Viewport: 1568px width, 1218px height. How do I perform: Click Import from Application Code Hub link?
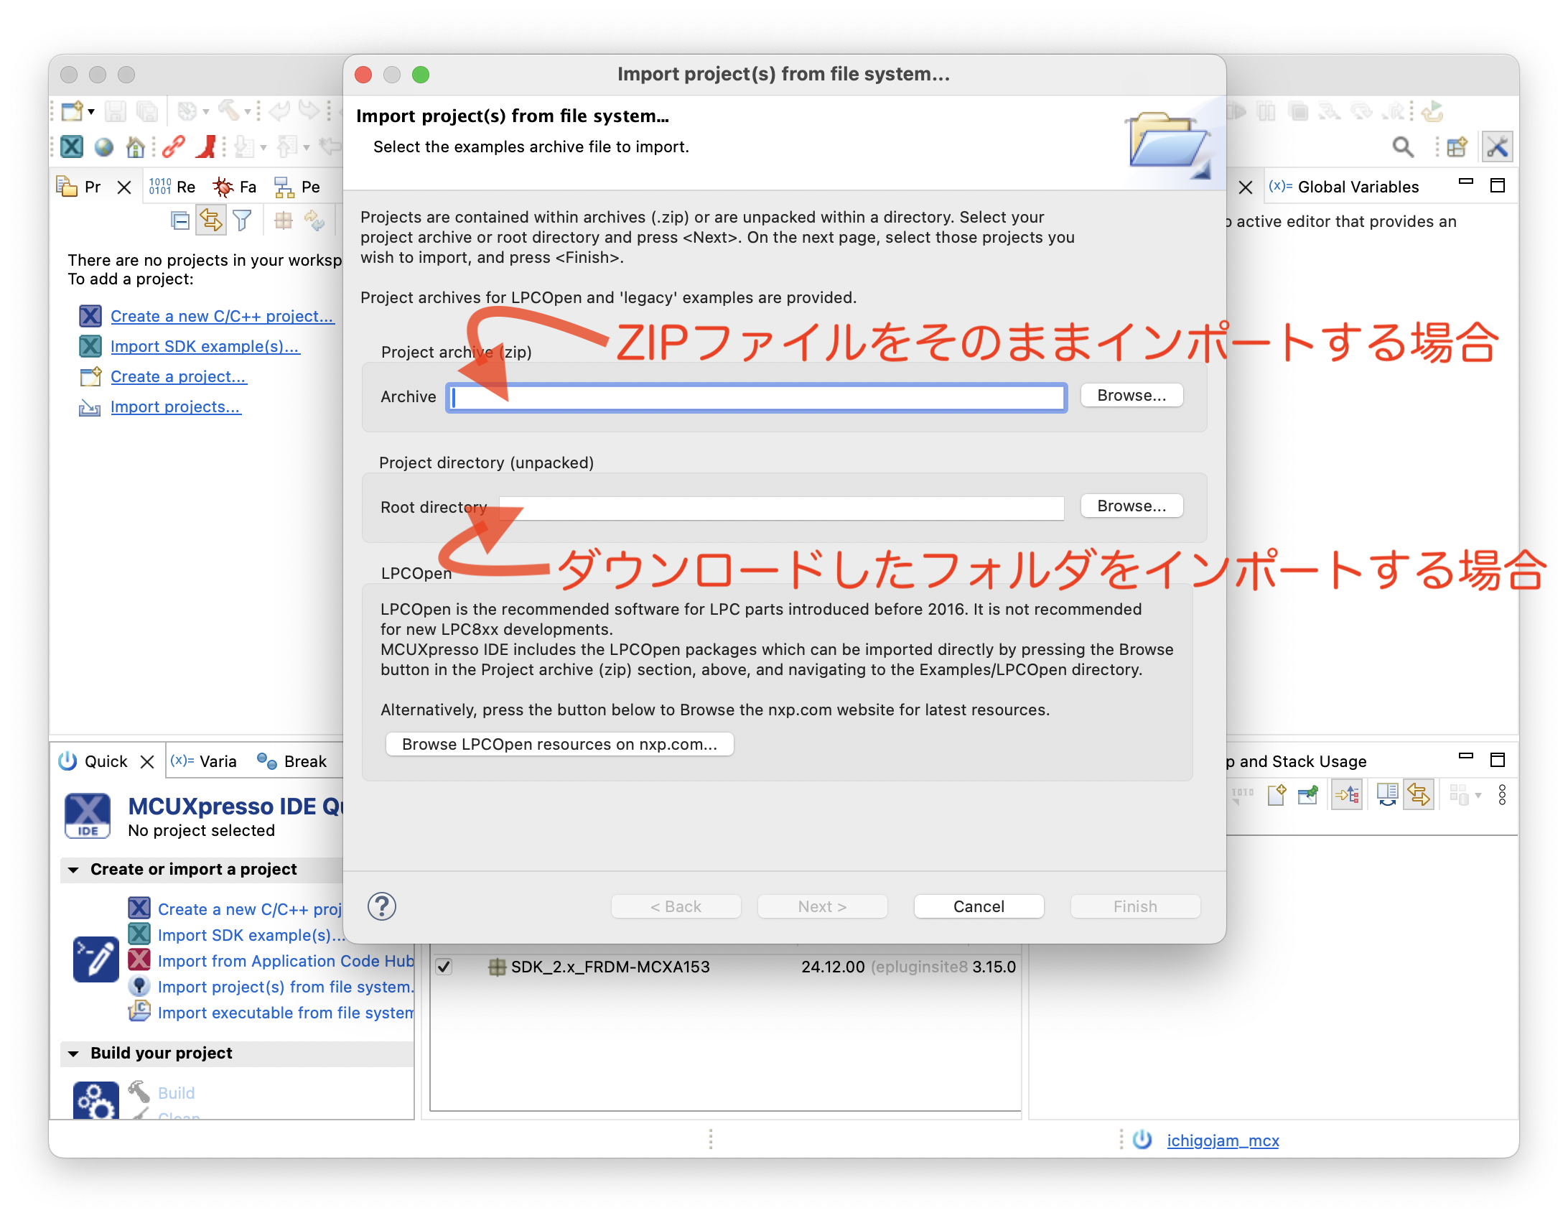pos(286,961)
